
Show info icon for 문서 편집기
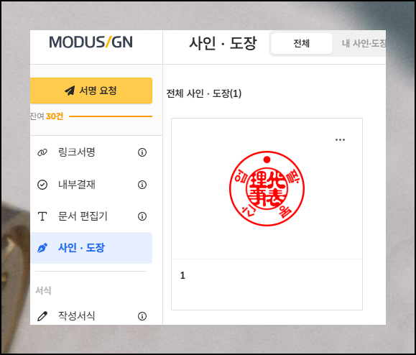(x=142, y=216)
